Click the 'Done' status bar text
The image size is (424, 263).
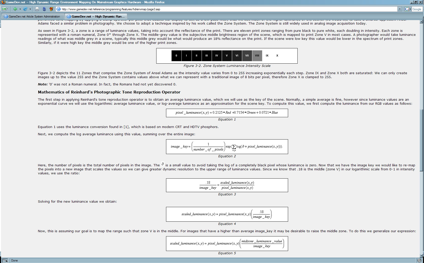(15, 260)
